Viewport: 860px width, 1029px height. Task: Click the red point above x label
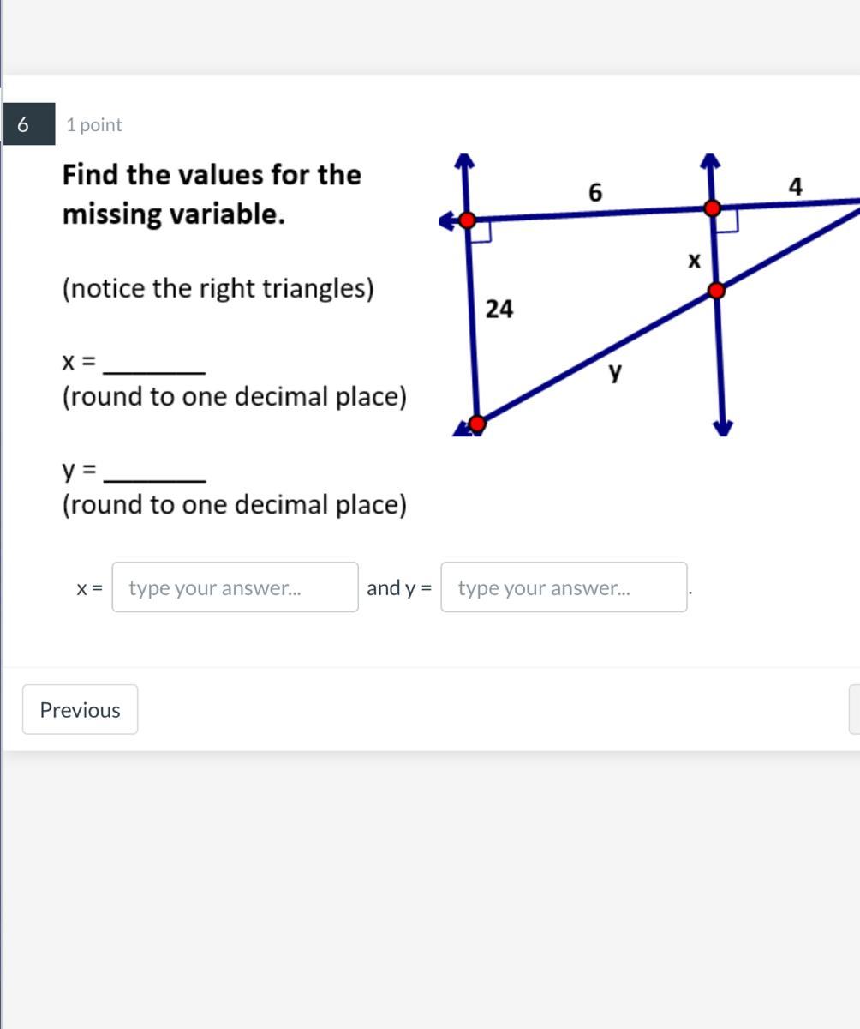coord(712,208)
